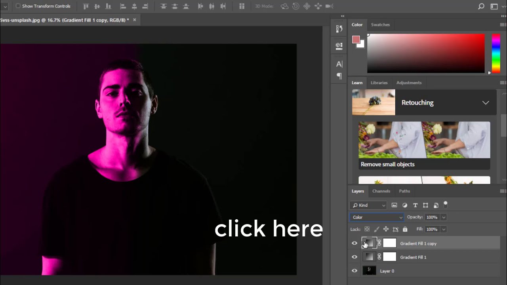Toggle Lock transparent pixels
This screenshot has width=507, height=285.
coord(367,229)
